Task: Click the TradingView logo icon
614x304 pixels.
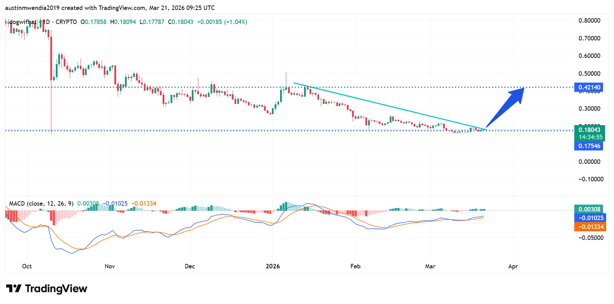Action: 14,289
